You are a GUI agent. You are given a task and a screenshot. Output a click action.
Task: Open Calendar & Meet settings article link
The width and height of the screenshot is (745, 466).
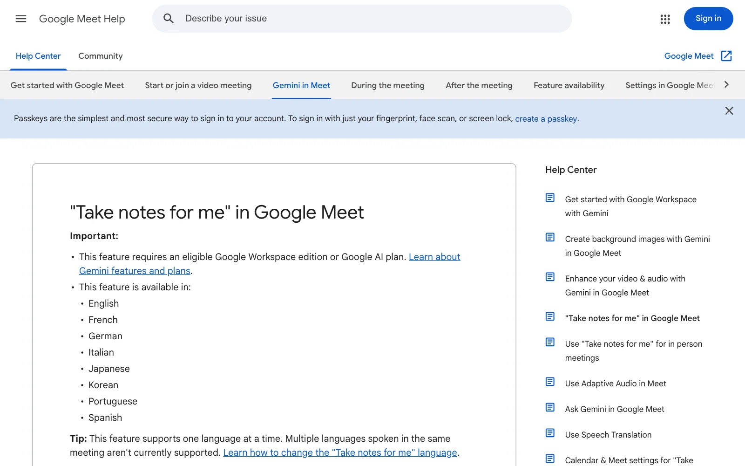pyautogui.click(x=629, y=460)
